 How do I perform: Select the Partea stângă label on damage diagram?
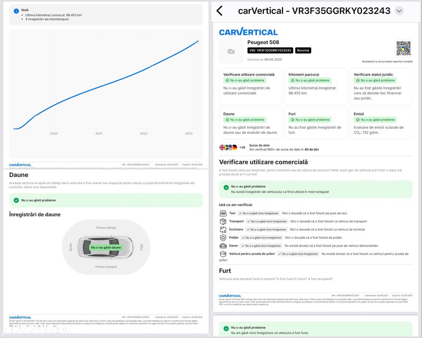pos(106,228)
